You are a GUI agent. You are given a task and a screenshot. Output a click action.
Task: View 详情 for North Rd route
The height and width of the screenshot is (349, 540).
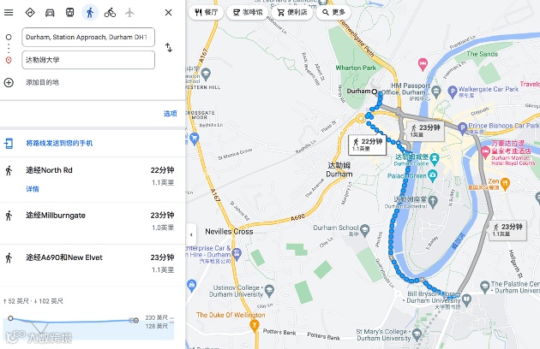(x=33, y=189)
